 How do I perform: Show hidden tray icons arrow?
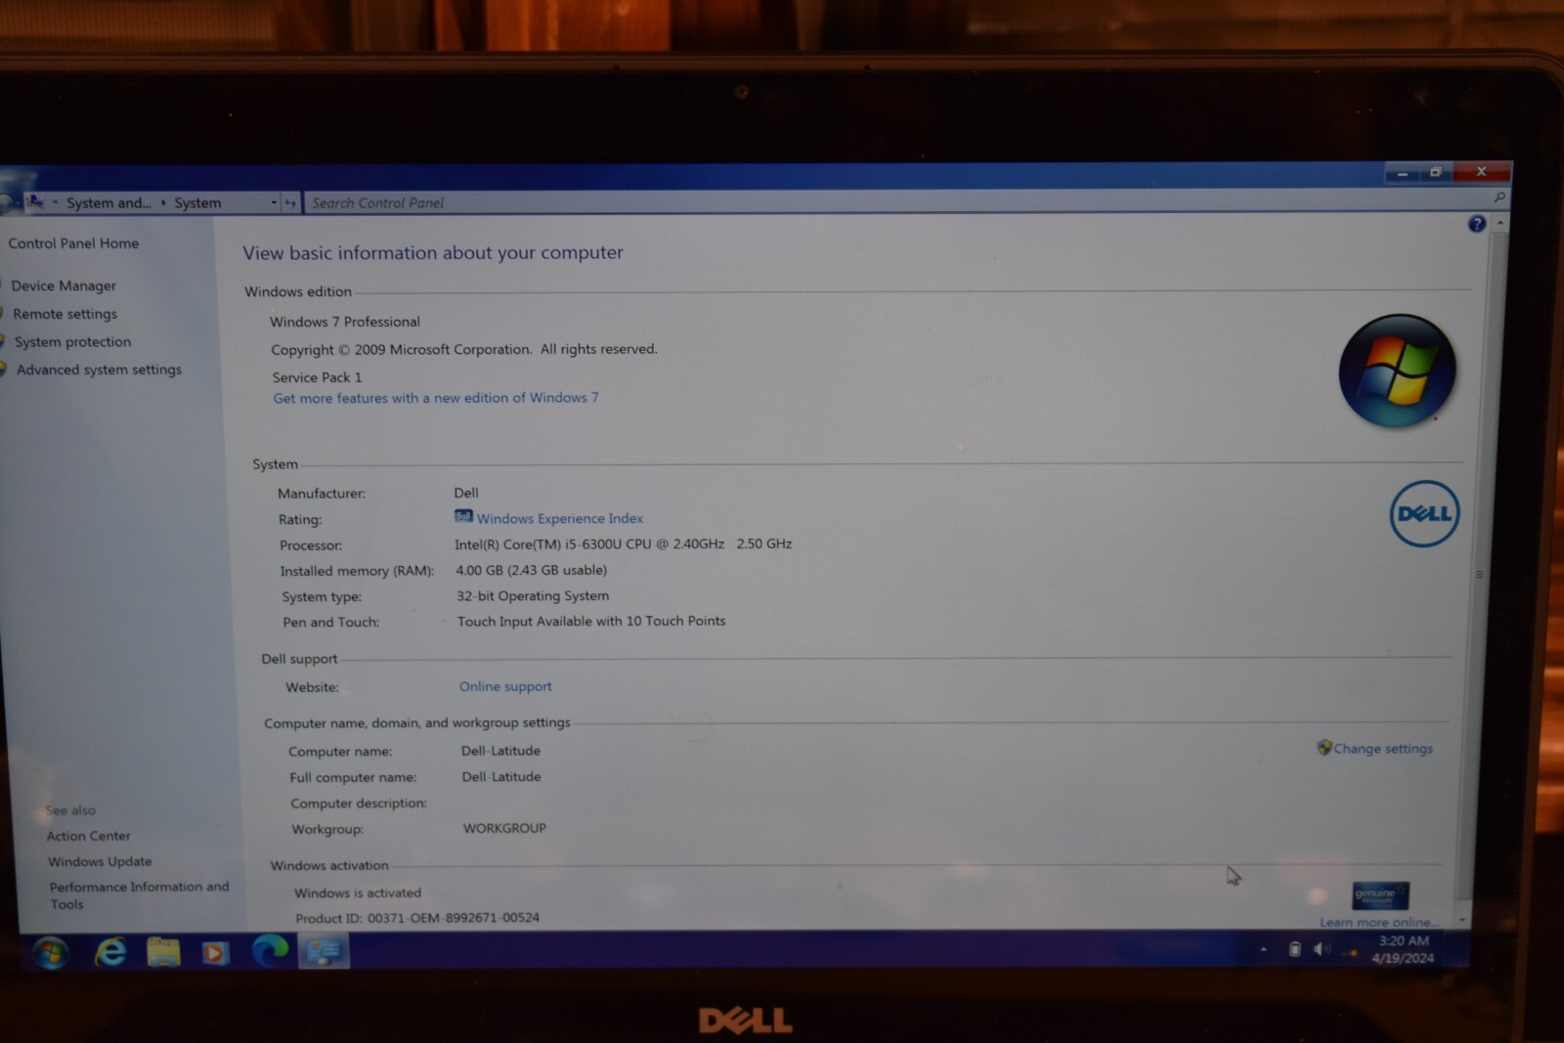pyautogui.click(x=1263, y=949)
